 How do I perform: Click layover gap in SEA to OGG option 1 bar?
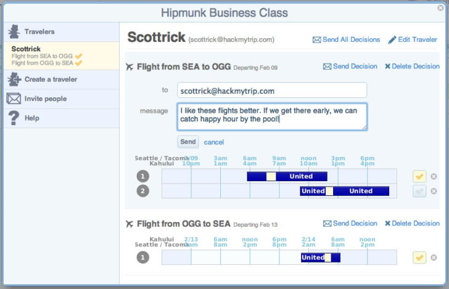271,176
